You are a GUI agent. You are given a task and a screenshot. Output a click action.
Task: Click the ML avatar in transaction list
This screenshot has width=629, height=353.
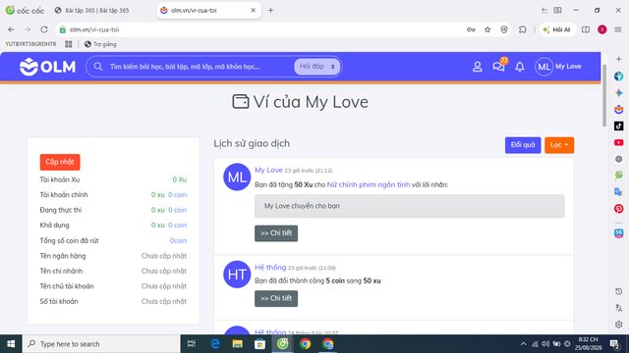tap(237, 176)
